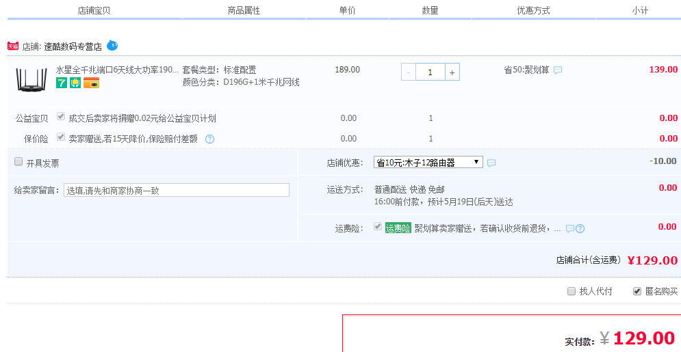
Task: Click the 给卖家留言 message input field
Action: click(177, 190)
